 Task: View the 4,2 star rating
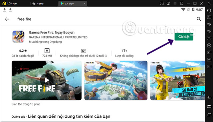coord(23,51)
